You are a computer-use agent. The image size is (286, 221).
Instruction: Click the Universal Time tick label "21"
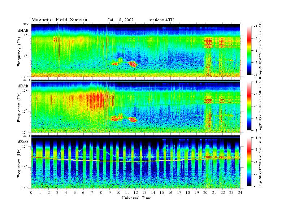214,193
